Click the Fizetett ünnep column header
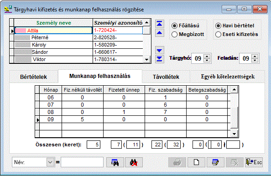Screen dimensions: 271x176 click(x=124, y=90)
